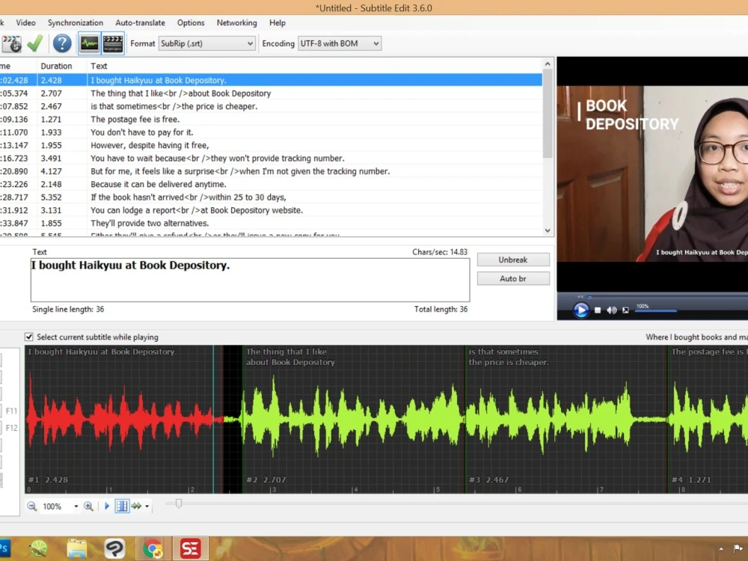Click the Action Center flag in system tray

[x=738, y=548]
